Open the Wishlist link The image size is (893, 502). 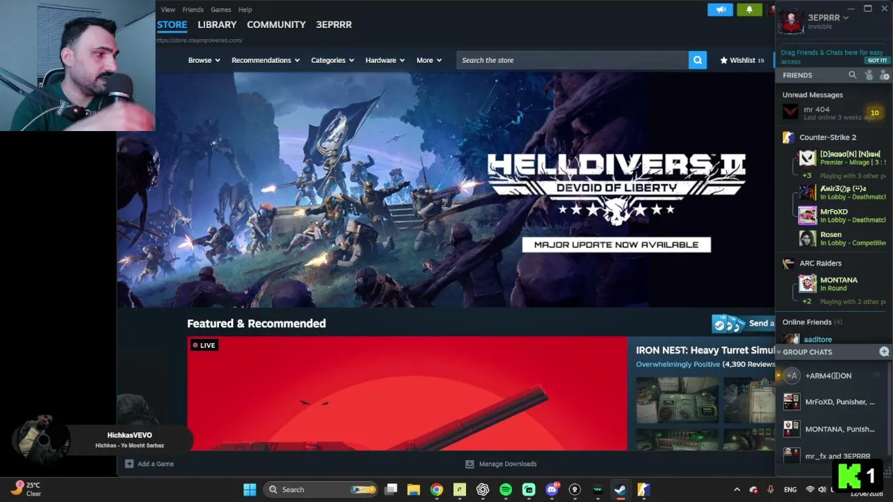click(742, 60)
